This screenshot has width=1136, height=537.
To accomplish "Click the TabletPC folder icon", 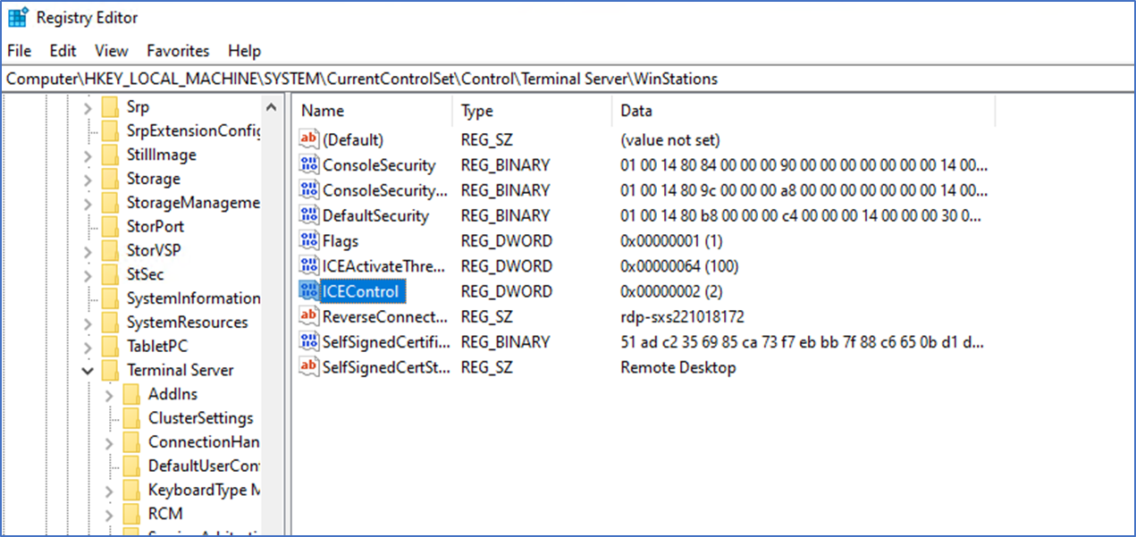I will pyautogui.click(x=111, y=347).
